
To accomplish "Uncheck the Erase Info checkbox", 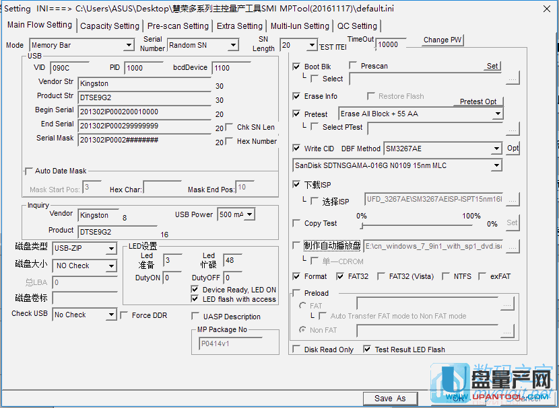I will pos(297,96).
